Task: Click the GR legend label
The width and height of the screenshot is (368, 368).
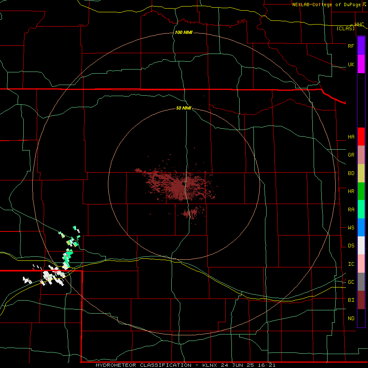Action: 351,155
